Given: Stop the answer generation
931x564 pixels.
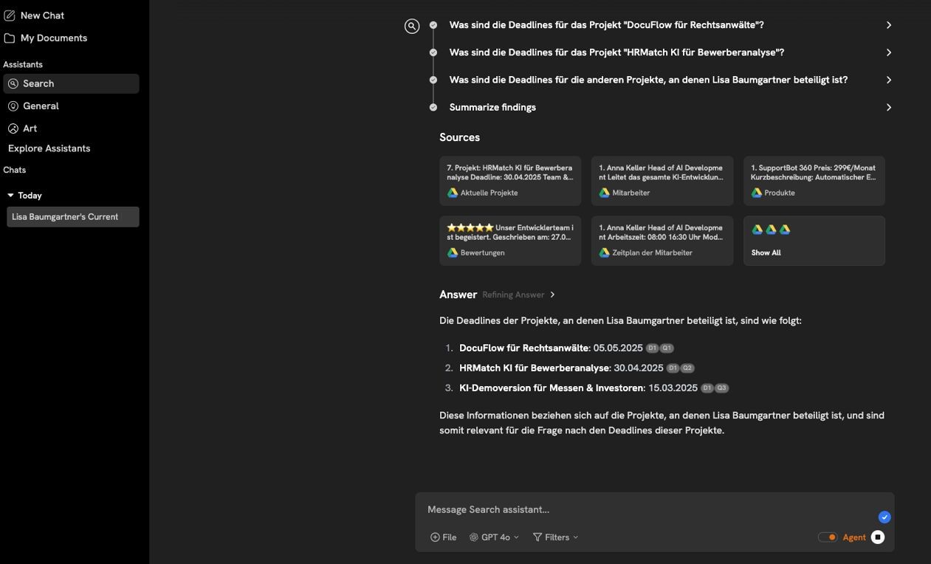Looking at the screenshot, I should tap(877, 537).
